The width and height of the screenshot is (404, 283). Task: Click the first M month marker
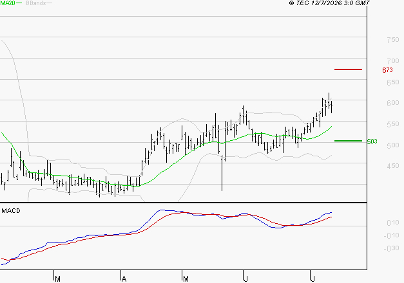[58, 279]
